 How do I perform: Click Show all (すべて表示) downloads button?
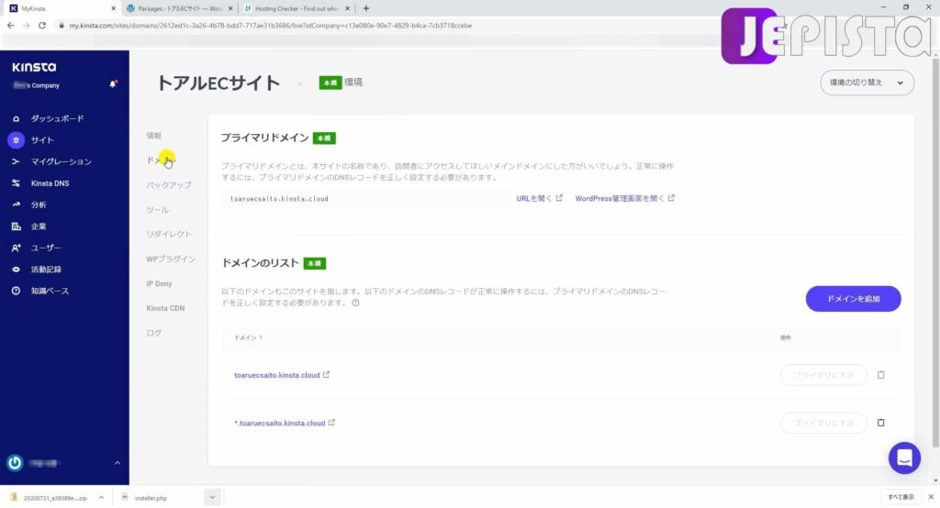901,497
